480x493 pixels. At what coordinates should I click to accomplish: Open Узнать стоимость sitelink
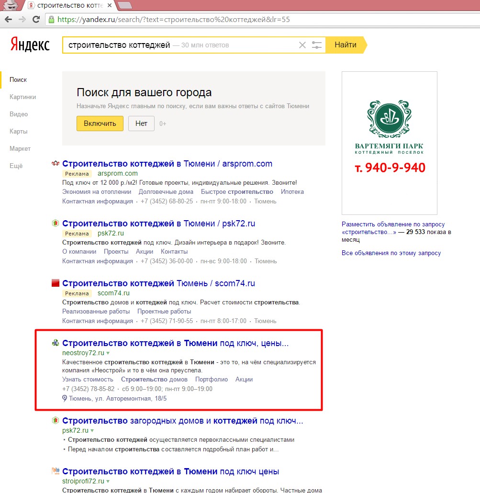pyautogui.click(x=88, y=380)
